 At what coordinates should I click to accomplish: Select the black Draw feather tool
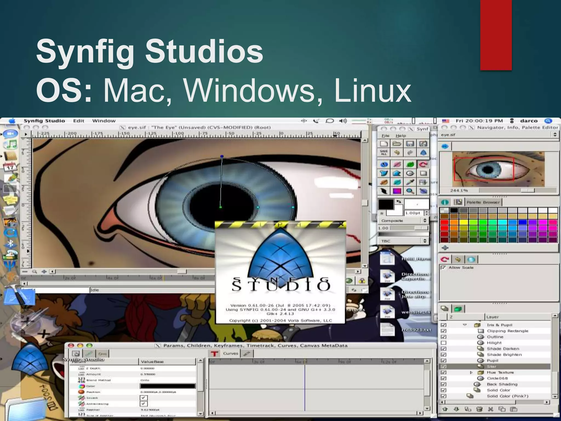384,191
